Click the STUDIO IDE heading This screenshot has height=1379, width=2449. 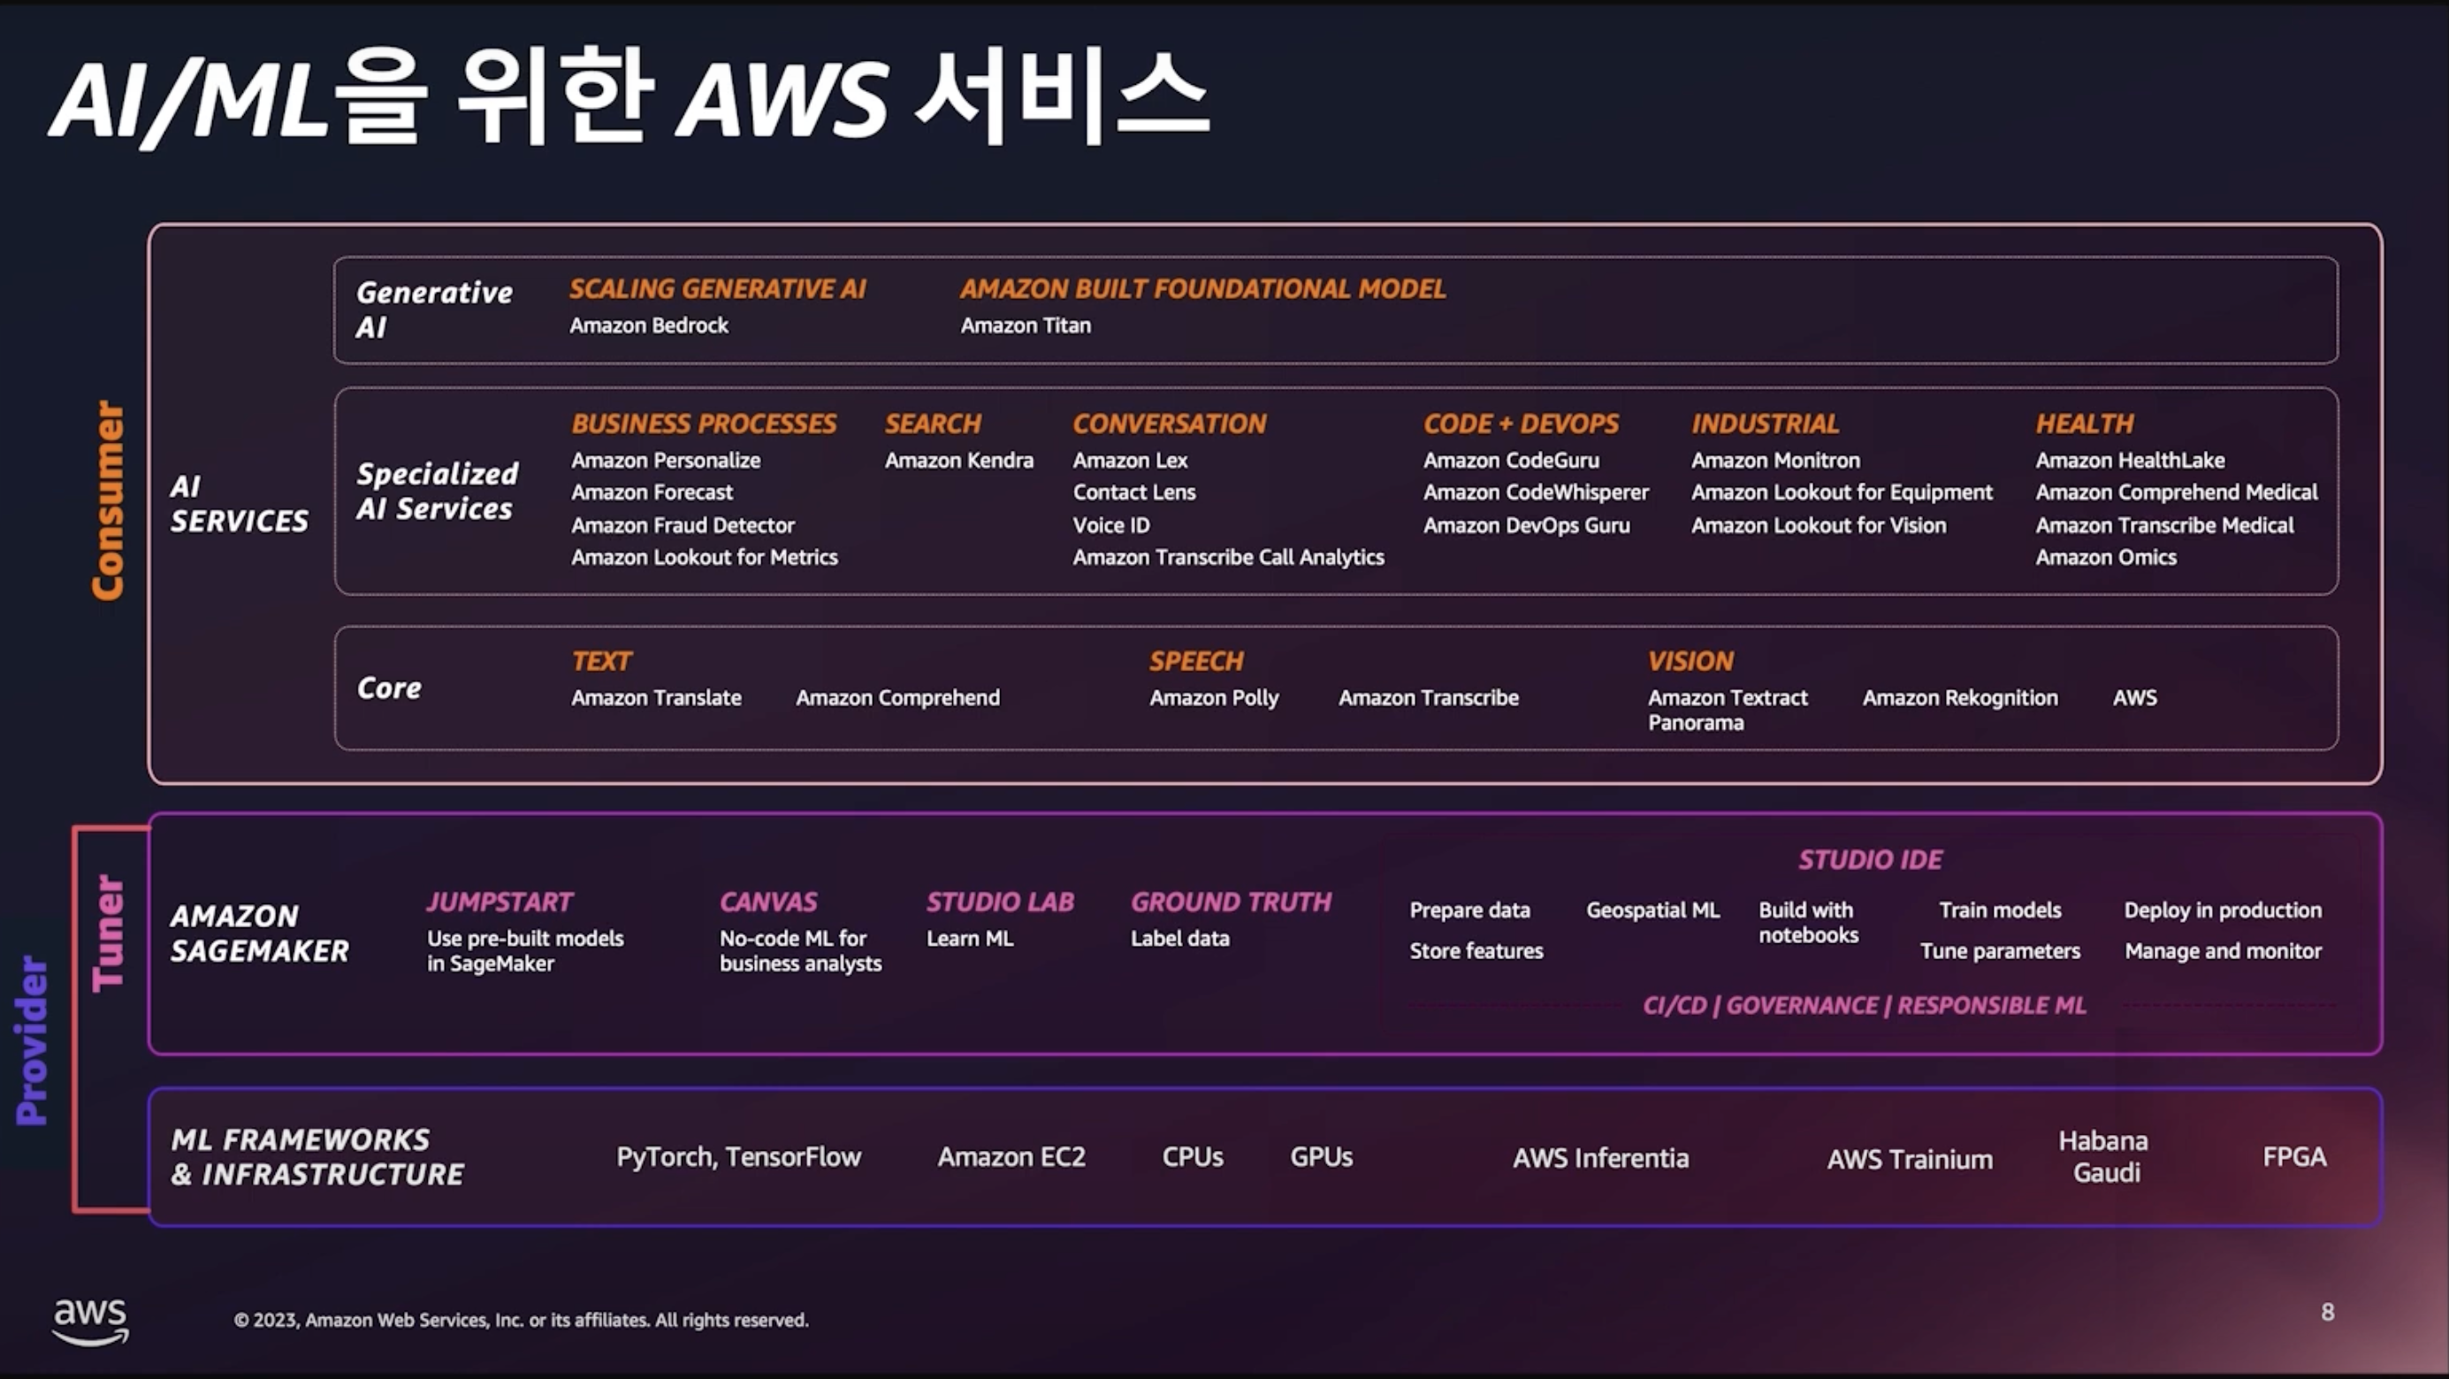[1870, 860]
